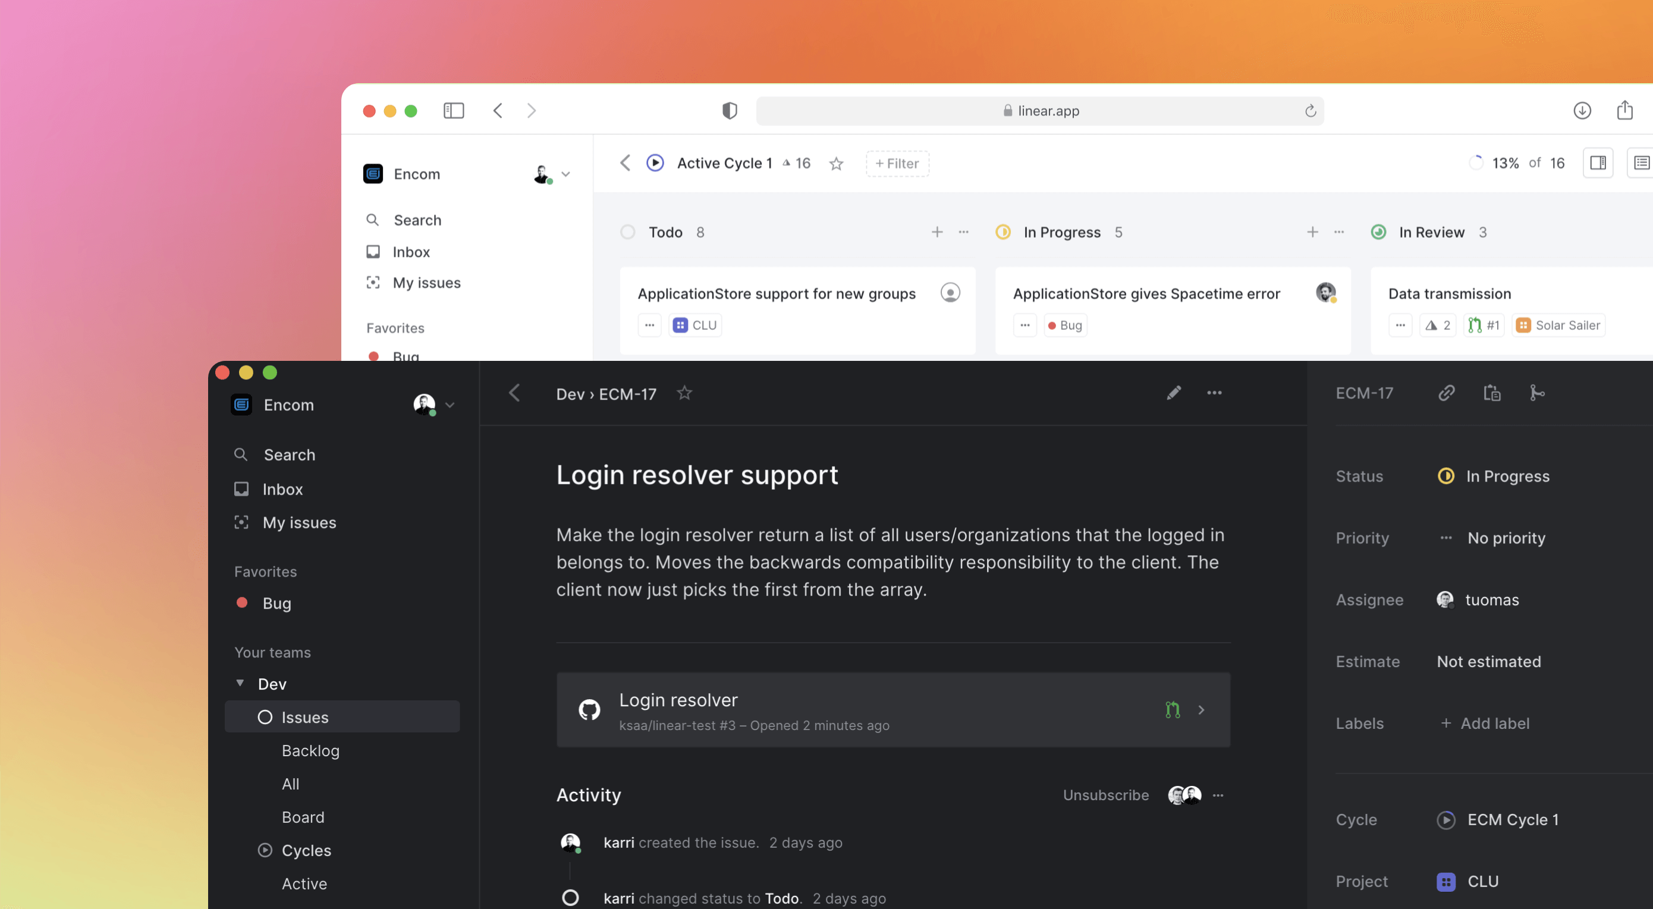Go back in the Safari browser toolbar
Viewport: 1653px width, 909px height.
(498, 111)
